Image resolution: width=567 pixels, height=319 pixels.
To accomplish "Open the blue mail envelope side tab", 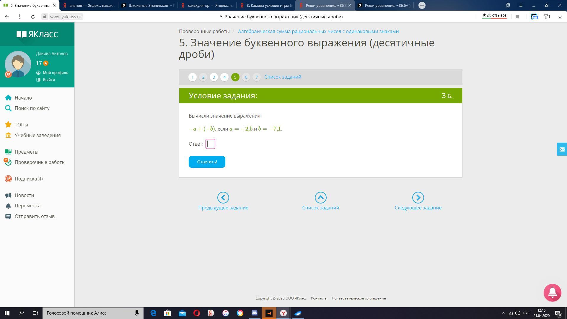I will [562, 149].
